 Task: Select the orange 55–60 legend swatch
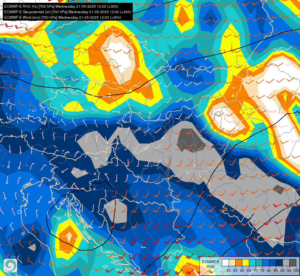point(239,263)
